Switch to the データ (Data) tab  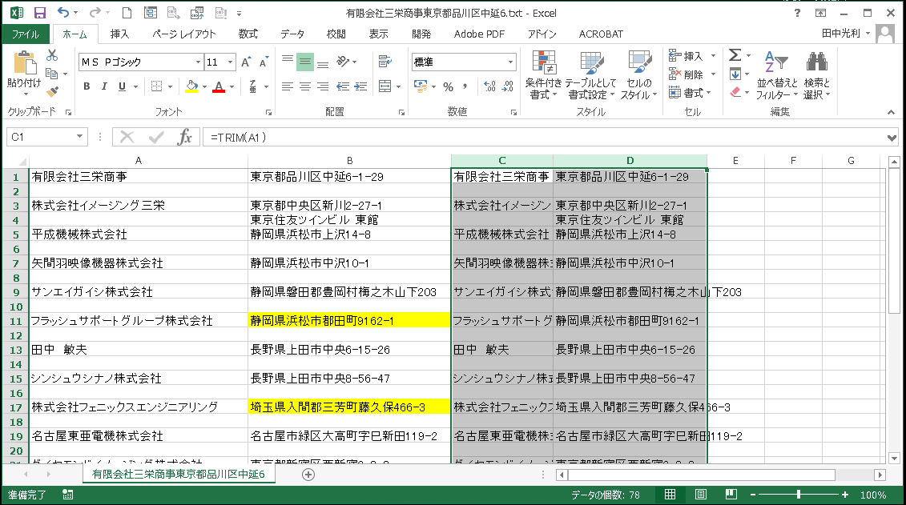[x=292, y=34]
